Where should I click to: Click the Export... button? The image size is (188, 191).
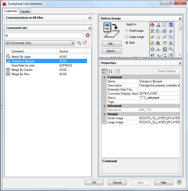[111, 51]
